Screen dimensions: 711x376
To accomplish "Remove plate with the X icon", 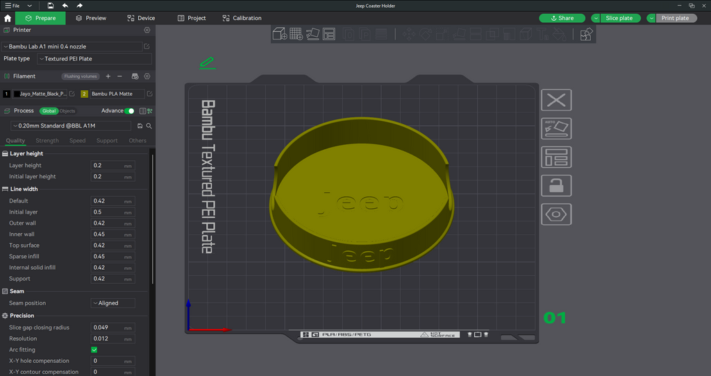I will tap(556, 100).
